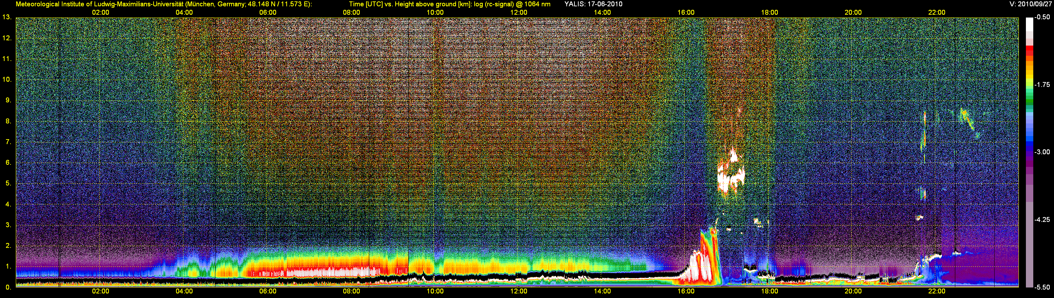
Task: Click height axis label '9.'
Action: 8,100
